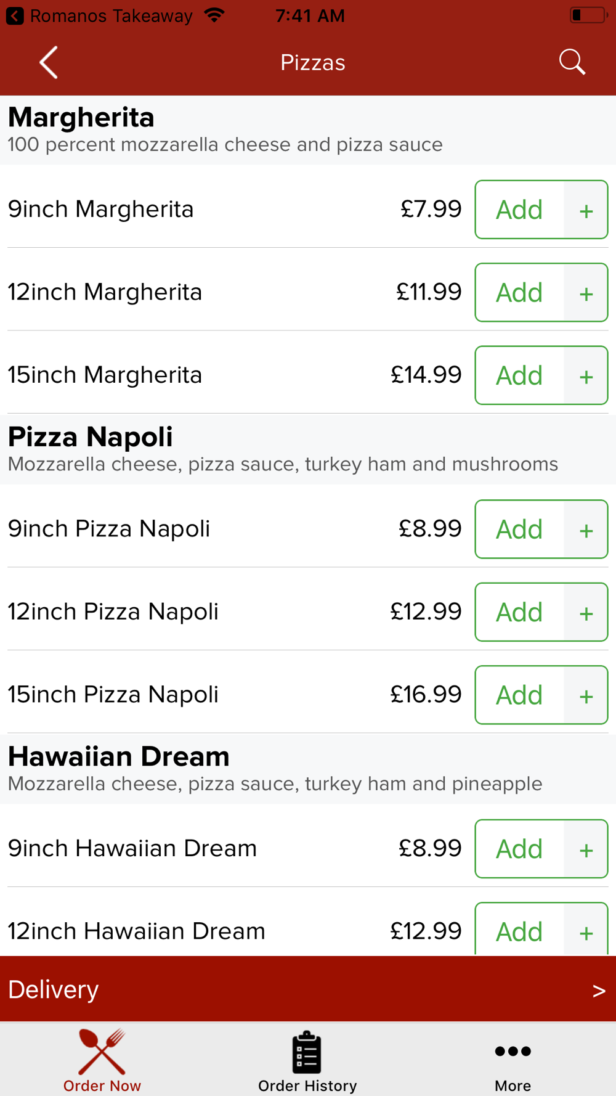Tap the More three-dots icon
This screenshot has height=1096, width=616.
point(513,1051)
